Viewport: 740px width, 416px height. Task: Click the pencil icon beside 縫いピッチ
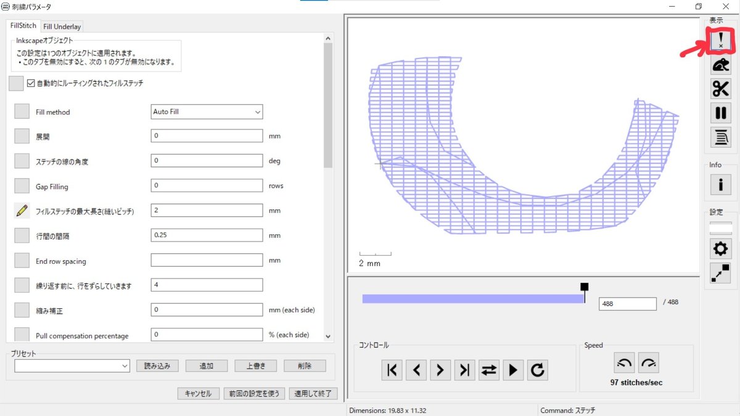tap(22, 211)
